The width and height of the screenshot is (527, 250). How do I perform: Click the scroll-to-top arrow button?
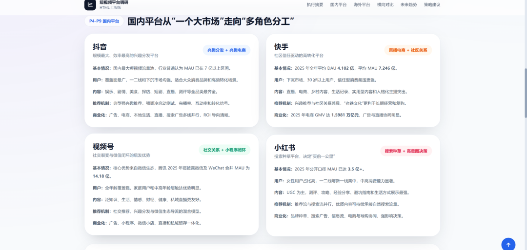pos(508,244)
